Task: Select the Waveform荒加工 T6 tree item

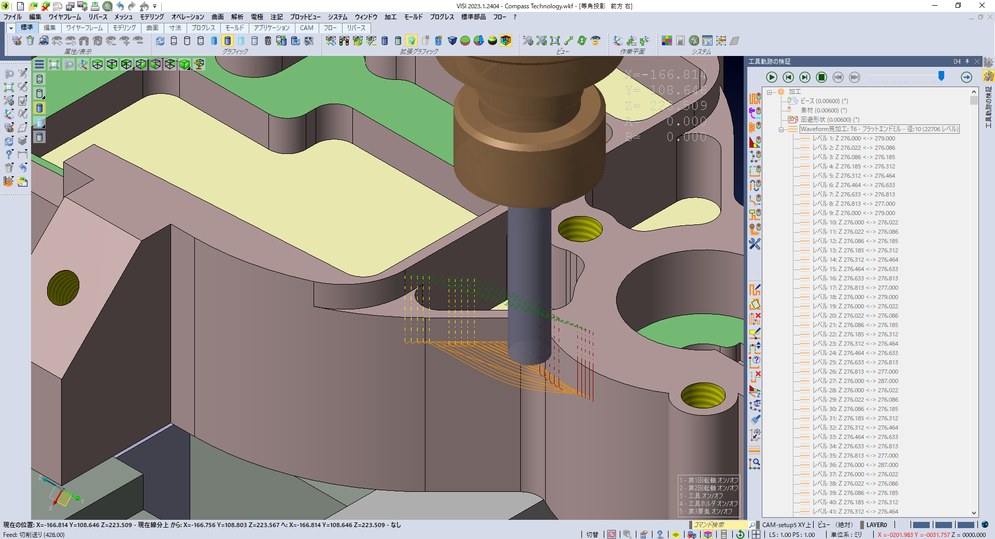Action: pyautogui.click(x=879, y=129)
